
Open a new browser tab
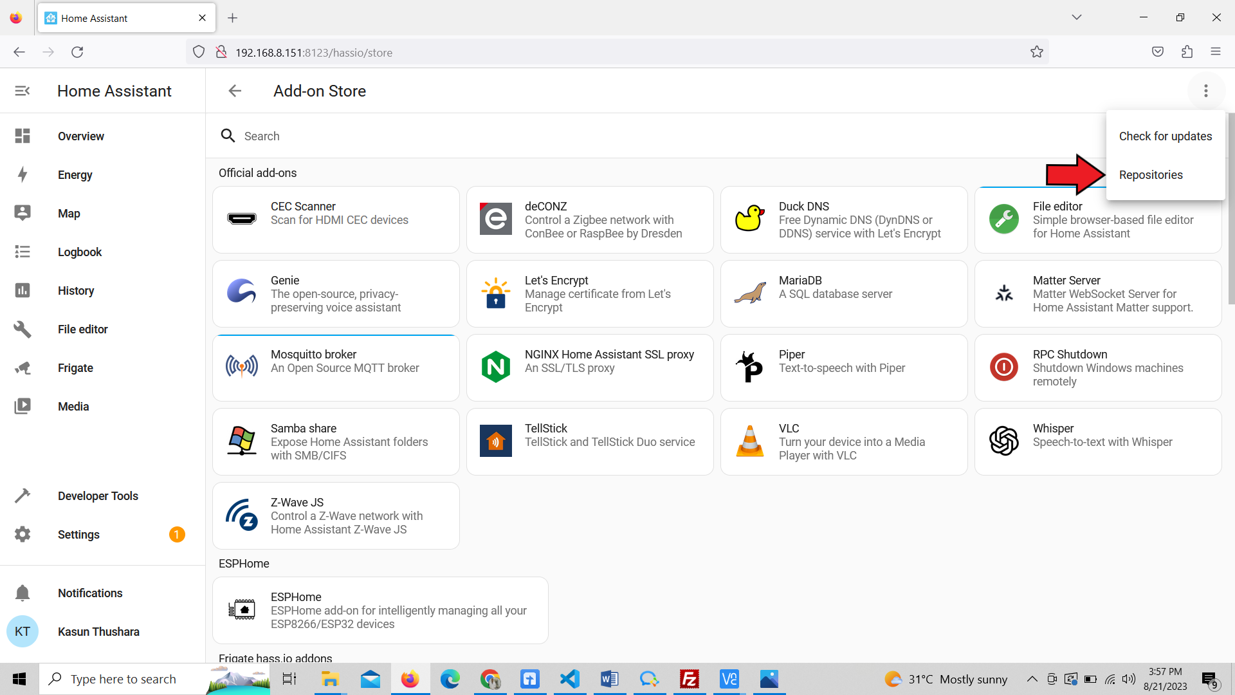233,18
